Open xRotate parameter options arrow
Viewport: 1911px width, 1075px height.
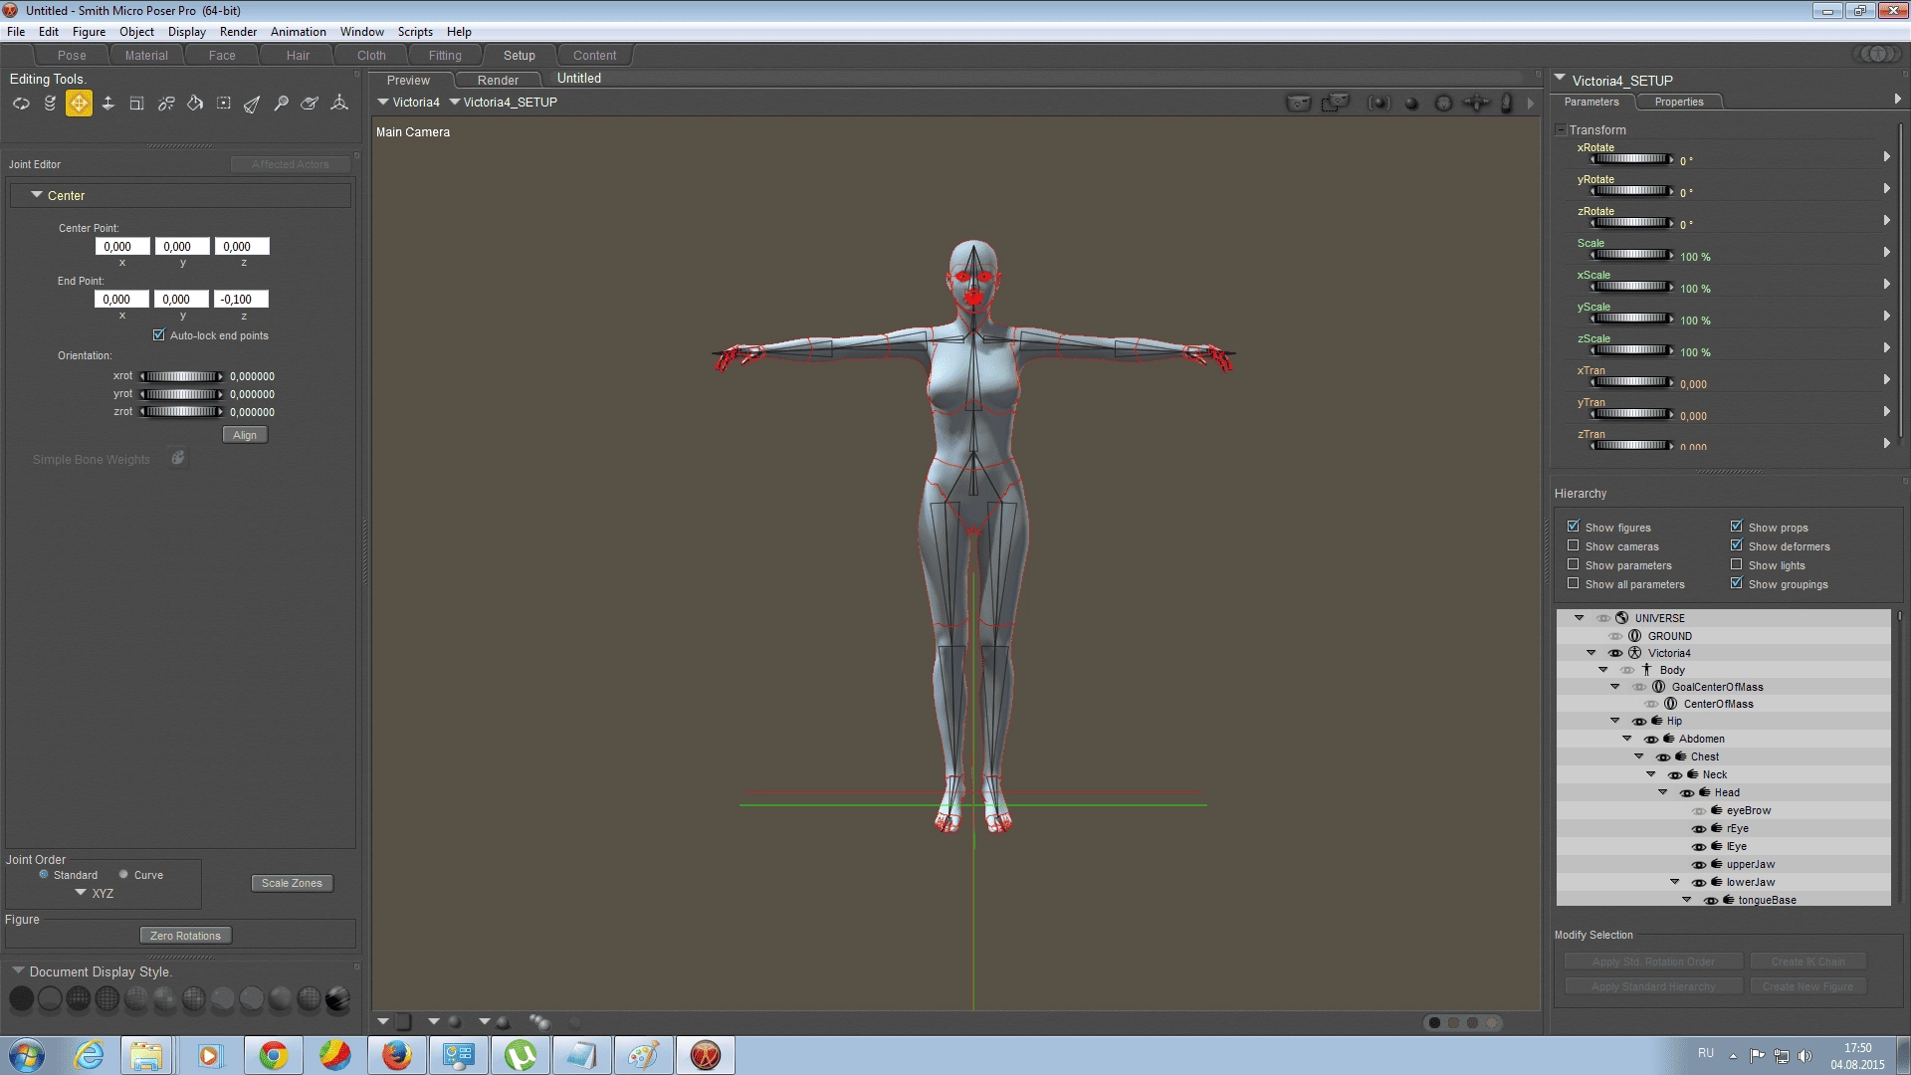tap(1886, 156)
